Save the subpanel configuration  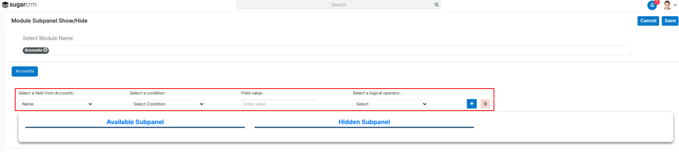[670, 21]
